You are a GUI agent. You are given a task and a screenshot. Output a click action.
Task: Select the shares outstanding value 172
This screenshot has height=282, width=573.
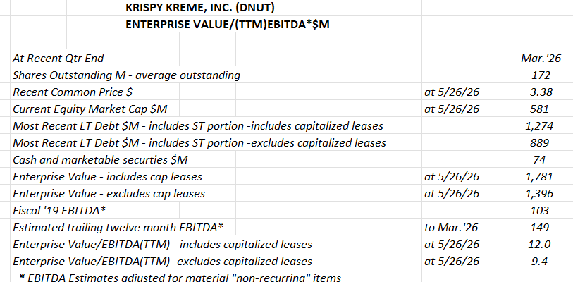click(x=541, y=75)
